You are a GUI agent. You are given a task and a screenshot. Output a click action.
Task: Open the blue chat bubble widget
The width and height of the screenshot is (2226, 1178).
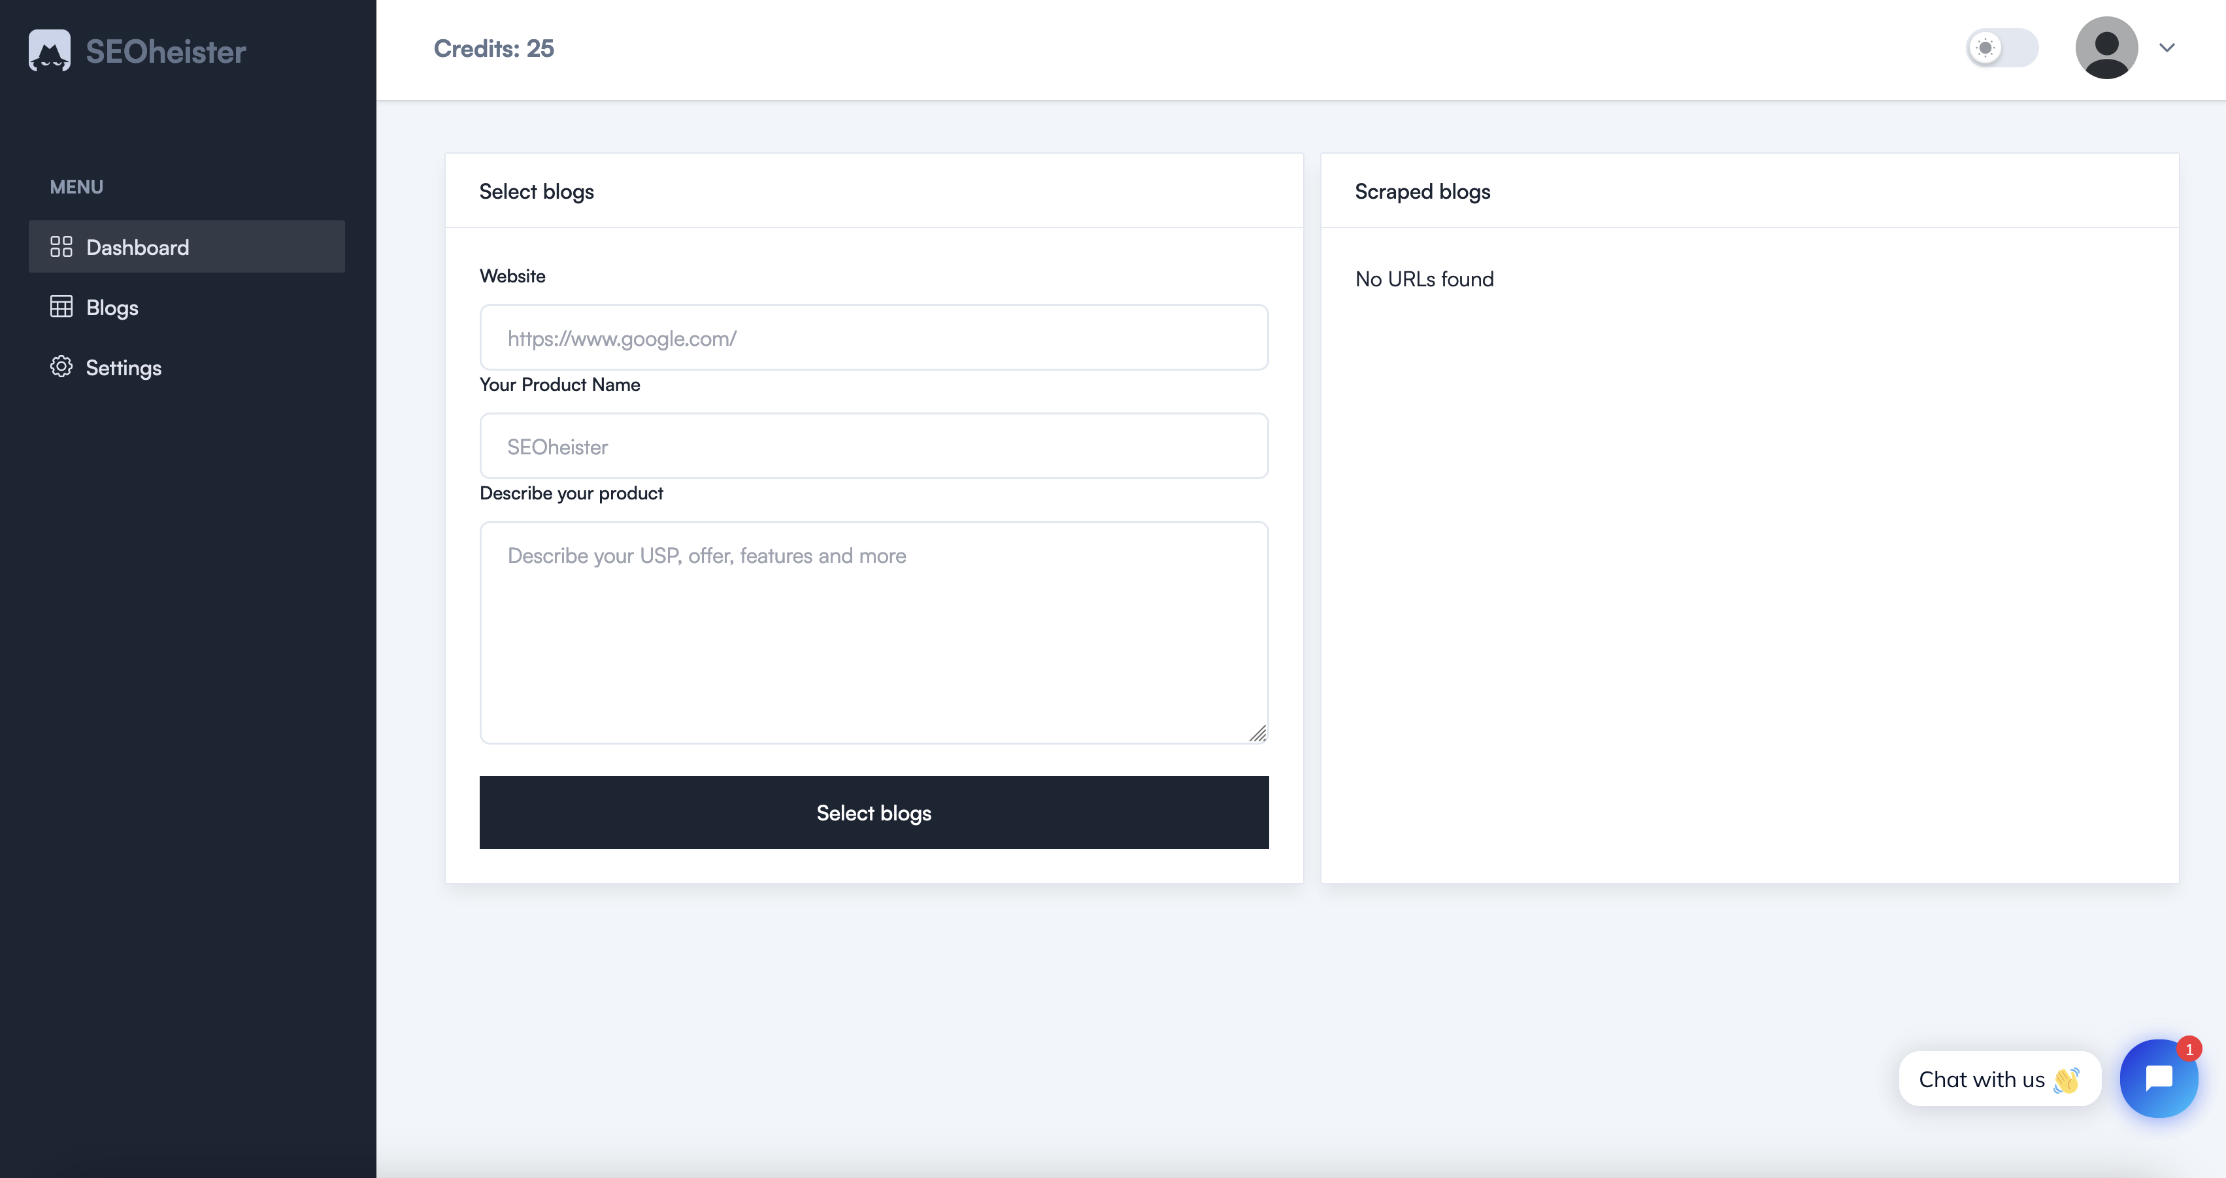click(x=2158, y=1078)
